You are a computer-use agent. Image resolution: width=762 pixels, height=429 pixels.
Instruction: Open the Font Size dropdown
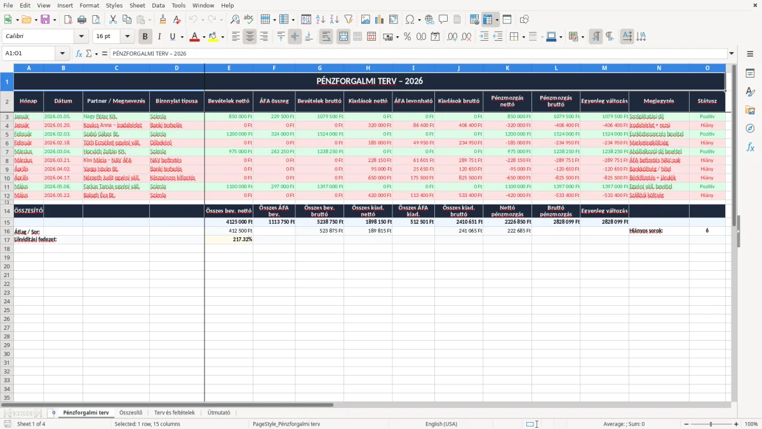[128, 37]
